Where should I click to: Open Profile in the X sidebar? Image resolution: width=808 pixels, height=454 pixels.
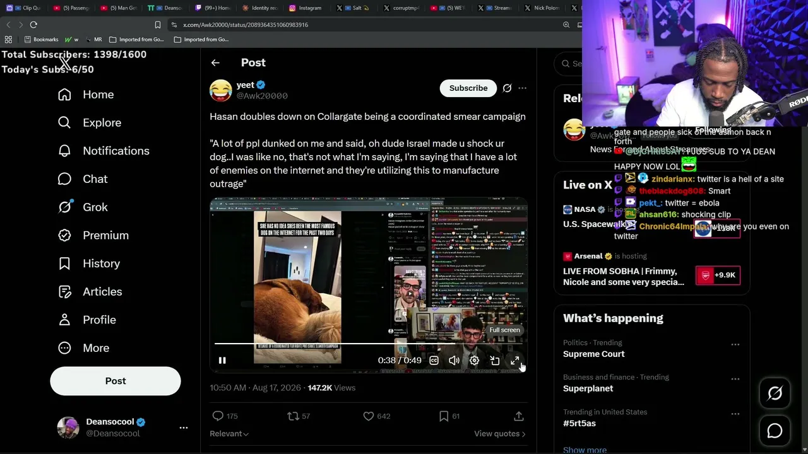[x=86, y=320]
